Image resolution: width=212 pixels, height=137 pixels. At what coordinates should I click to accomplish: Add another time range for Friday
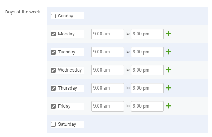[x=168, y=106]
